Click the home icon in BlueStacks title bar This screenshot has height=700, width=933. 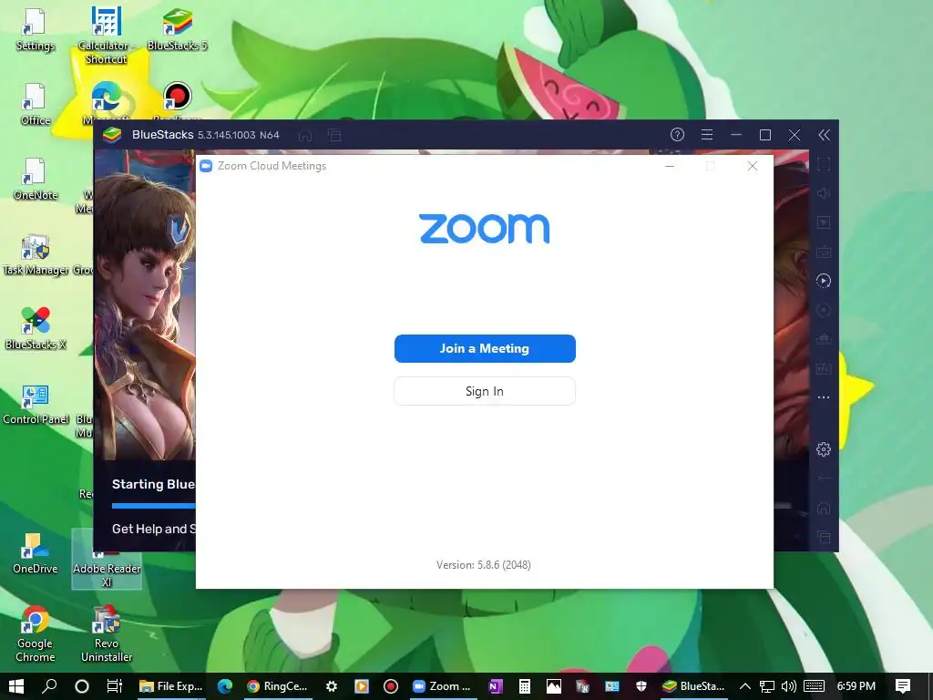tap(305, 135)
